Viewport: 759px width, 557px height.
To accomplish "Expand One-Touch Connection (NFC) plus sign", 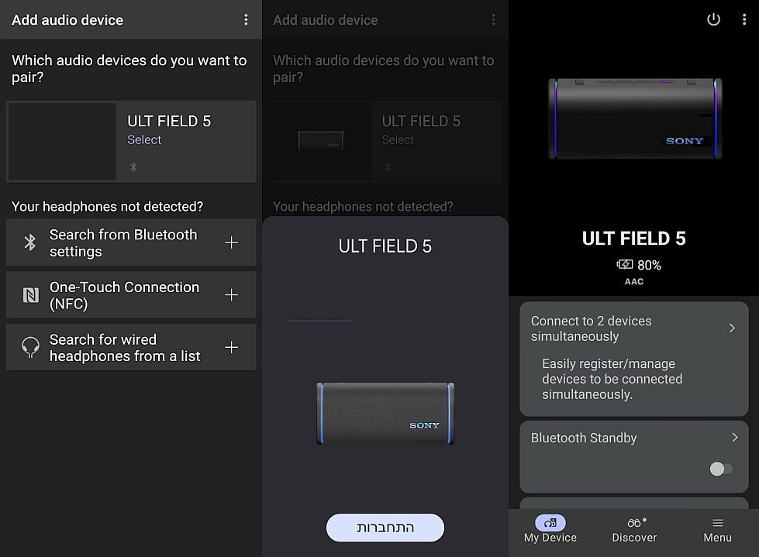I will [x=231, y=295].
